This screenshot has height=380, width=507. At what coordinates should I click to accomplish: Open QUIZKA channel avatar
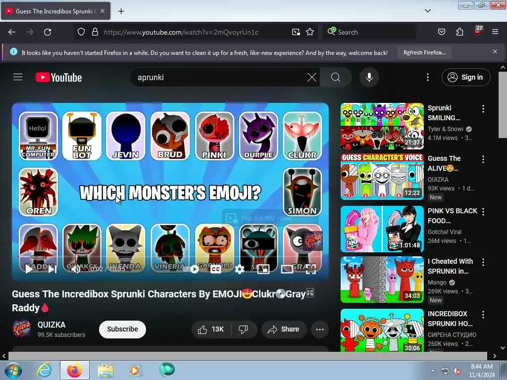coord(22,329)
